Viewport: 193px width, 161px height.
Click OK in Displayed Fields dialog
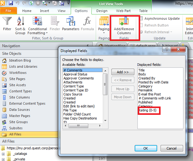[145, 148]
